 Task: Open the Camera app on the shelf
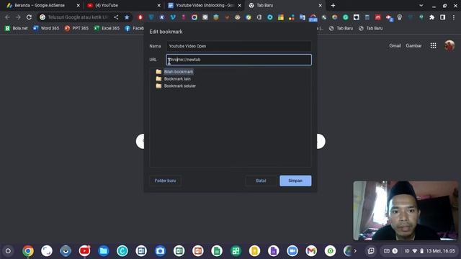160,251
